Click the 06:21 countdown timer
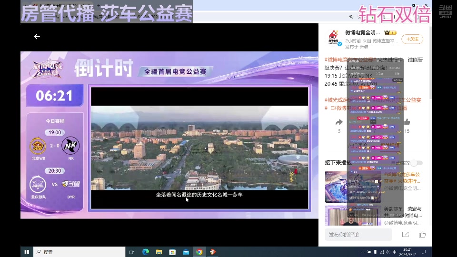 (x=54, y=96)
